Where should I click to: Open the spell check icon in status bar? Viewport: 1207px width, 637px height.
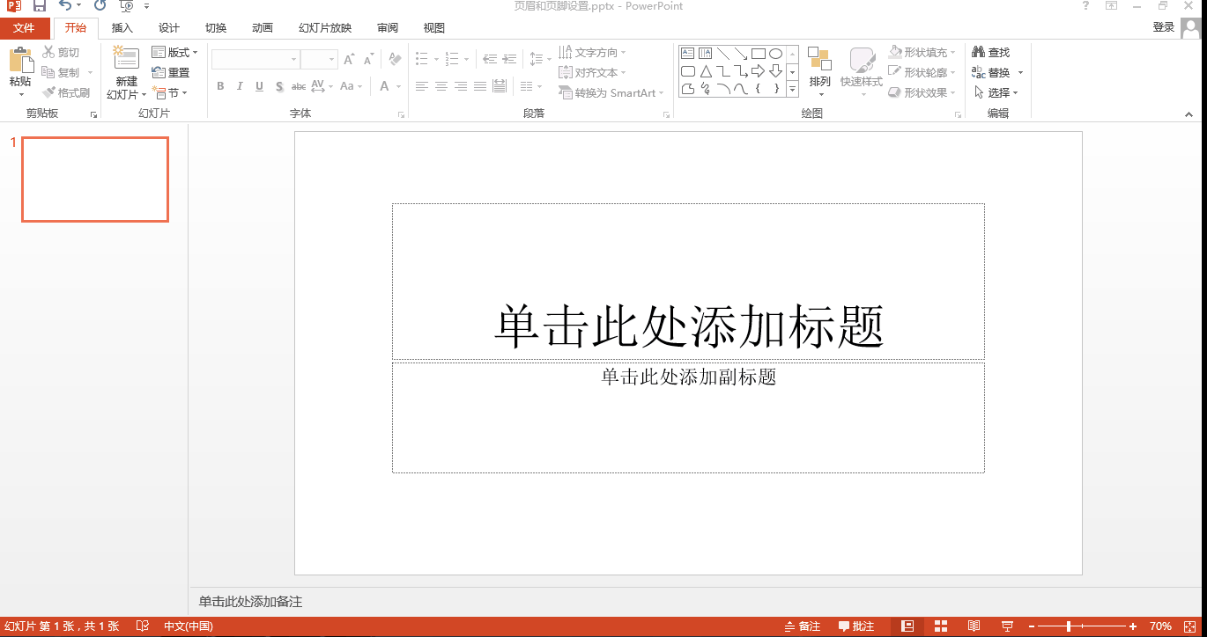tap(143, 626)
